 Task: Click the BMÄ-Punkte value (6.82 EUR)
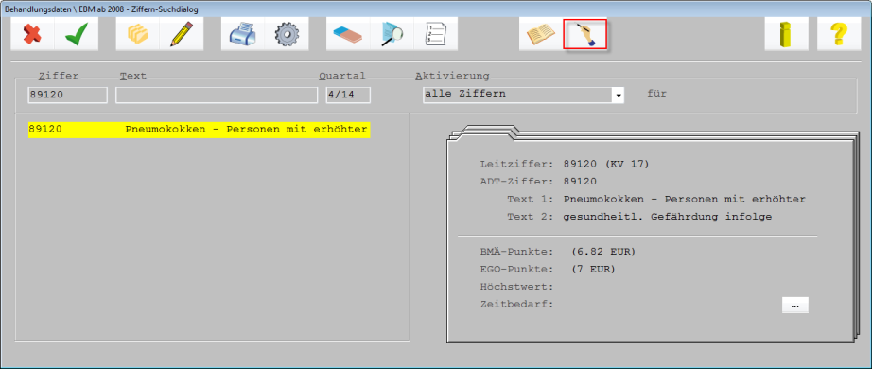(x=603, y=252)
